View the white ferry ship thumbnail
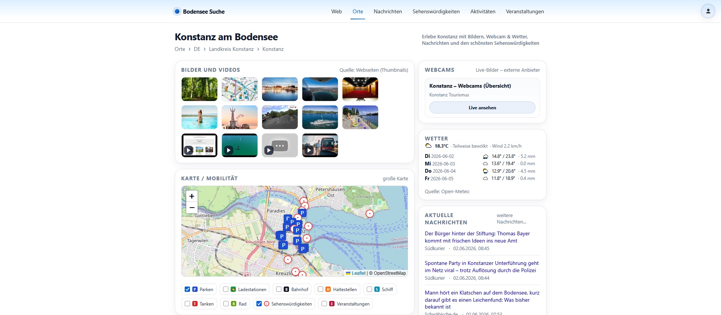 320,117
